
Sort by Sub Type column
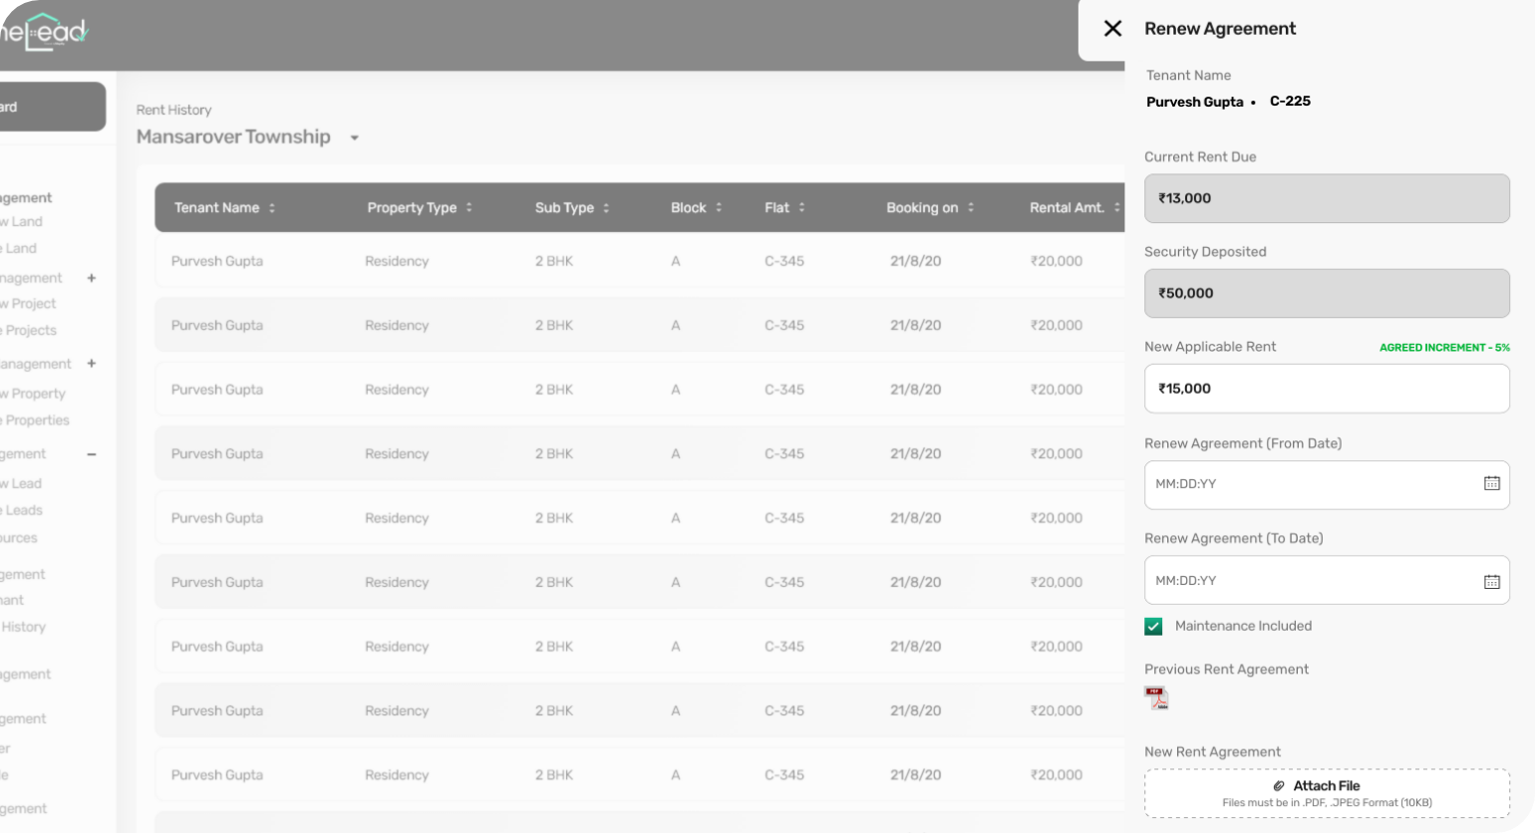coord(606,207)
